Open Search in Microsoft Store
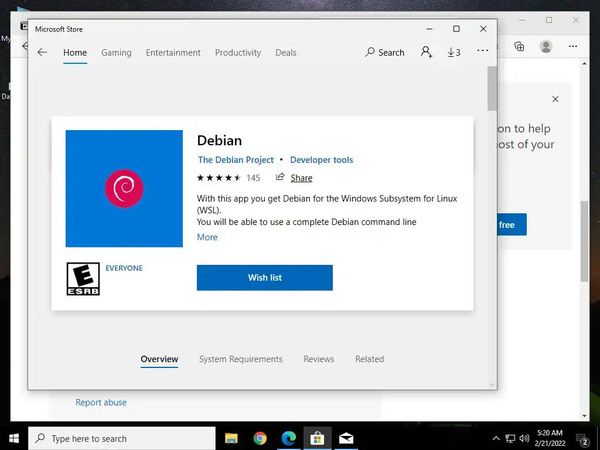Viewport: 600px width, 450px height. [x=384, y=52]
